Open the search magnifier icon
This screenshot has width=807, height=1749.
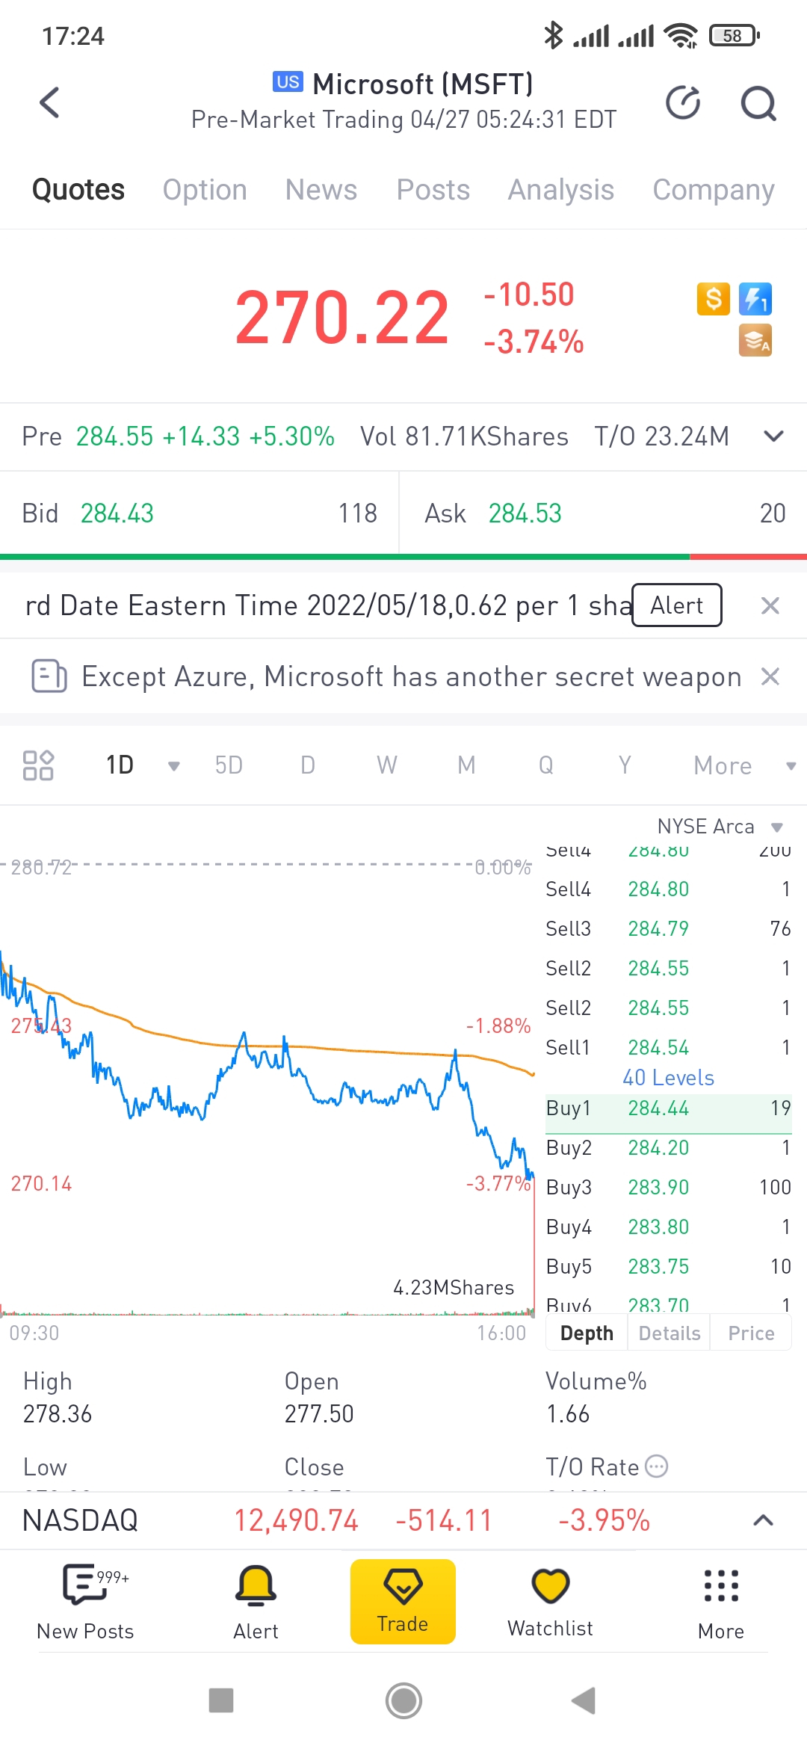pyautogui.click(x=758, y=103)
